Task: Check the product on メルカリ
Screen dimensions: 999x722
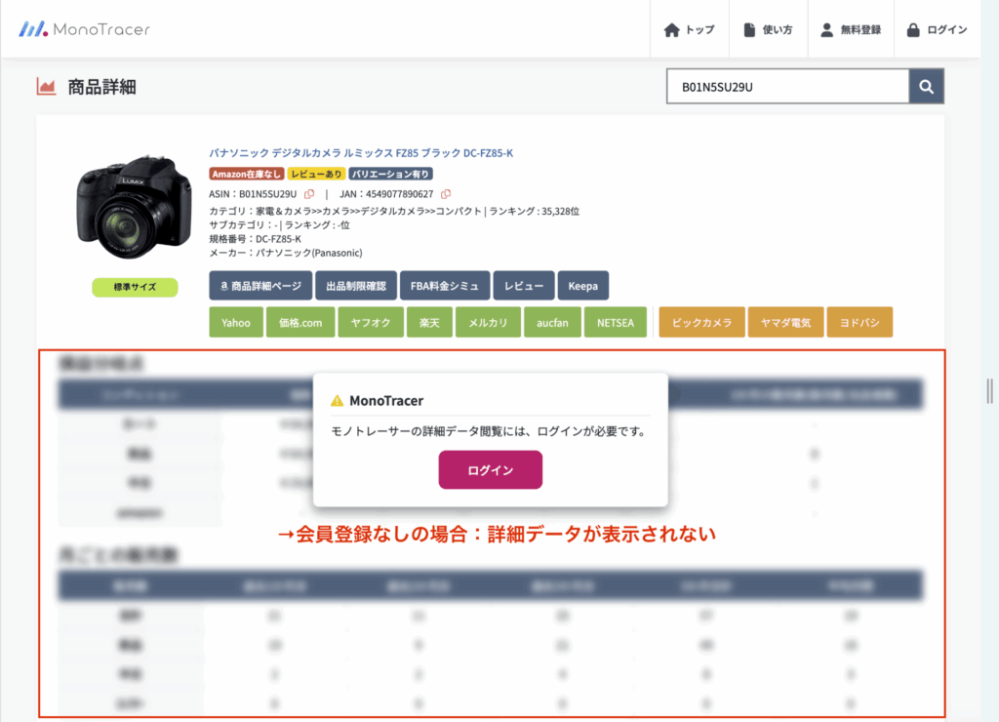Action: point(486,322)
